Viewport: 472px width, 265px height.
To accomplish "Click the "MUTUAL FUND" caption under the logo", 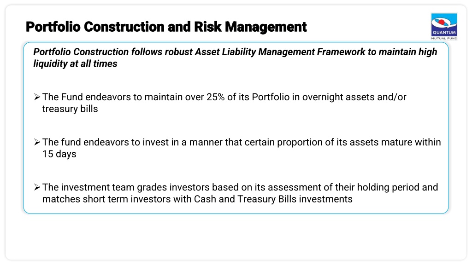I will 444,39.
